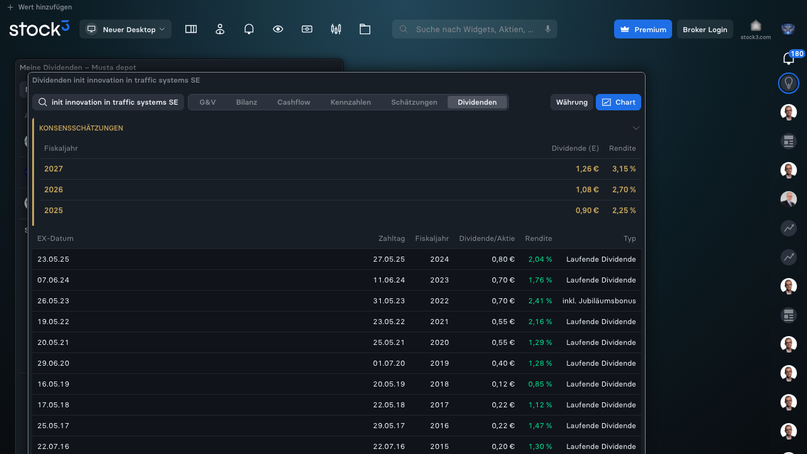Switch to the Cashflow tab

point(294,102)
